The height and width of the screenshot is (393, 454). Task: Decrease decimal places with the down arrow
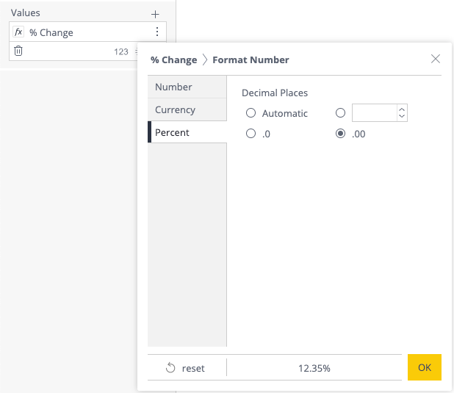point(402,117)
